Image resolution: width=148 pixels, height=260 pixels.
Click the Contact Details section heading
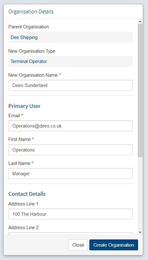coord(27,194)
